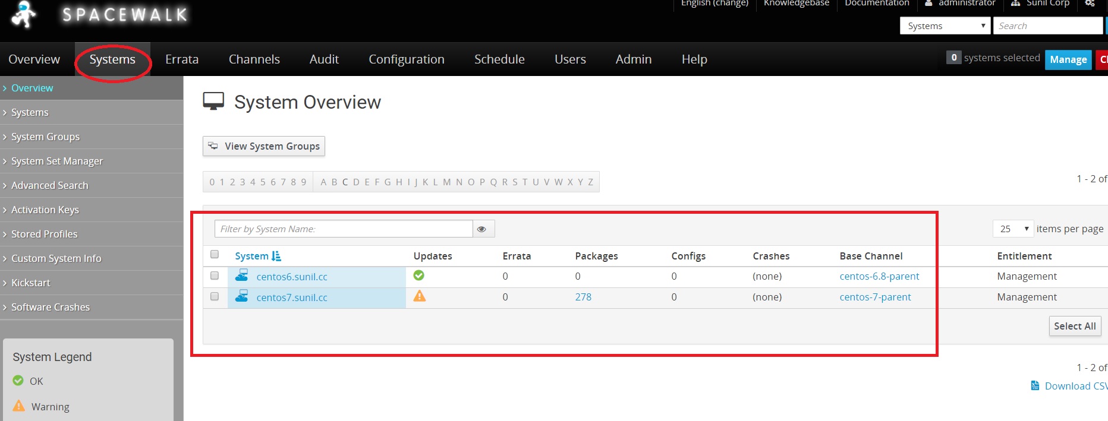Switch to the Audit tab
1108x421 pixels.
pos(324,59)
